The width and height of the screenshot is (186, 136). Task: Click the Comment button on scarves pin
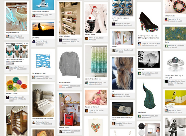18,43
